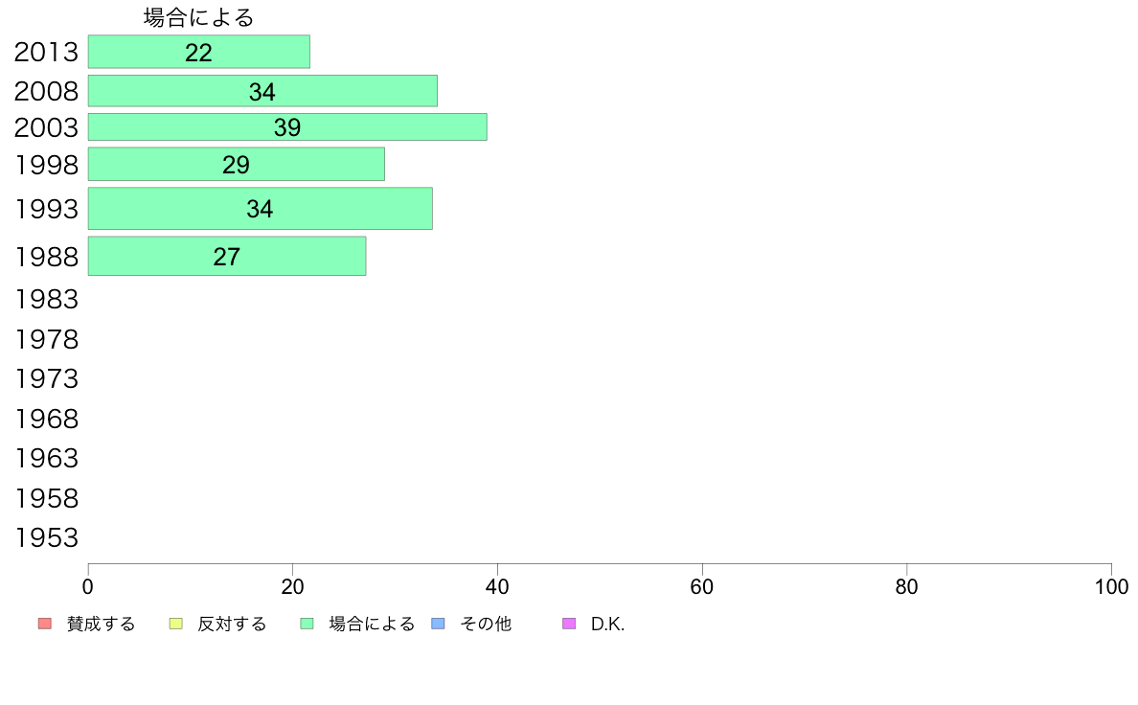Click the 60 tick on x-axis

pyautogui.click(x=702, y=586)
